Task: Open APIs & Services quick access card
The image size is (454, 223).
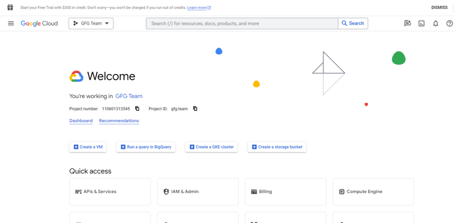Action: point(110,192)
